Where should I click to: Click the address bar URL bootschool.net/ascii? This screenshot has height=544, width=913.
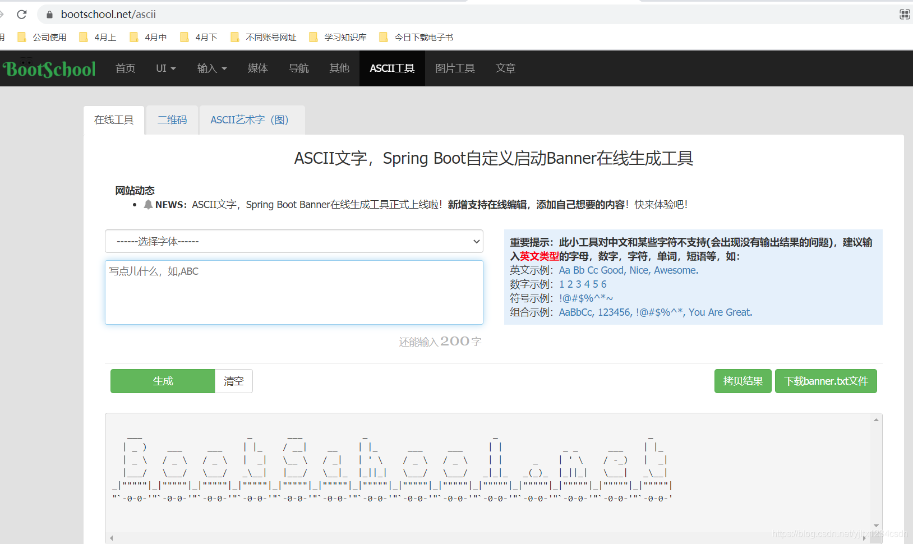pyautogui.click(x=108, y=15)
